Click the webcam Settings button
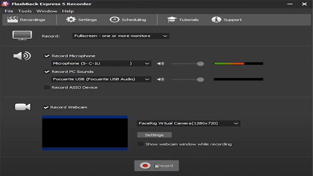Viewport: 313px width, 176px height. coord(154,135)
